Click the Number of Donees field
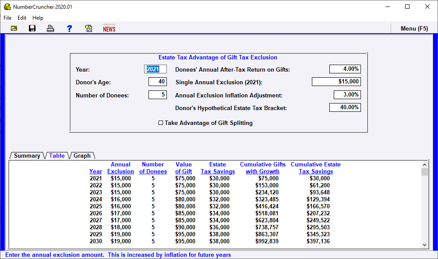Viewport: 438px width, 259px height. pos(158,95)
